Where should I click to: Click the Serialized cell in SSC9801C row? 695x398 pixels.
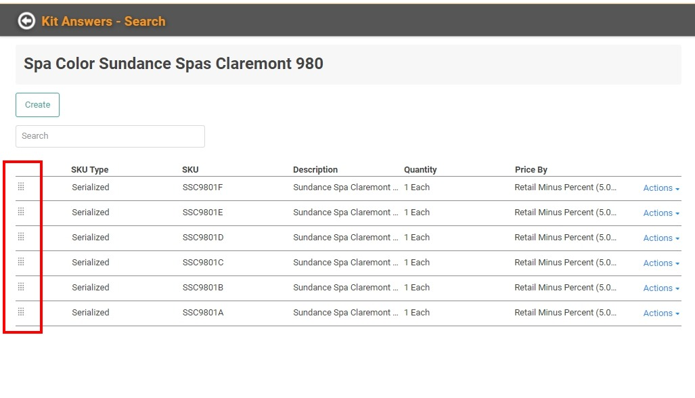(x=91, y=263)
